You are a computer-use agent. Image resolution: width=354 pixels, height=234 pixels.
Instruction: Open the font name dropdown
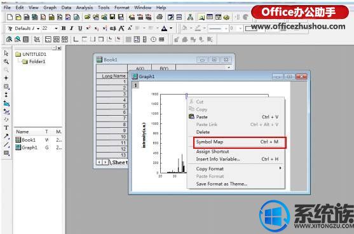pos(38,29)
